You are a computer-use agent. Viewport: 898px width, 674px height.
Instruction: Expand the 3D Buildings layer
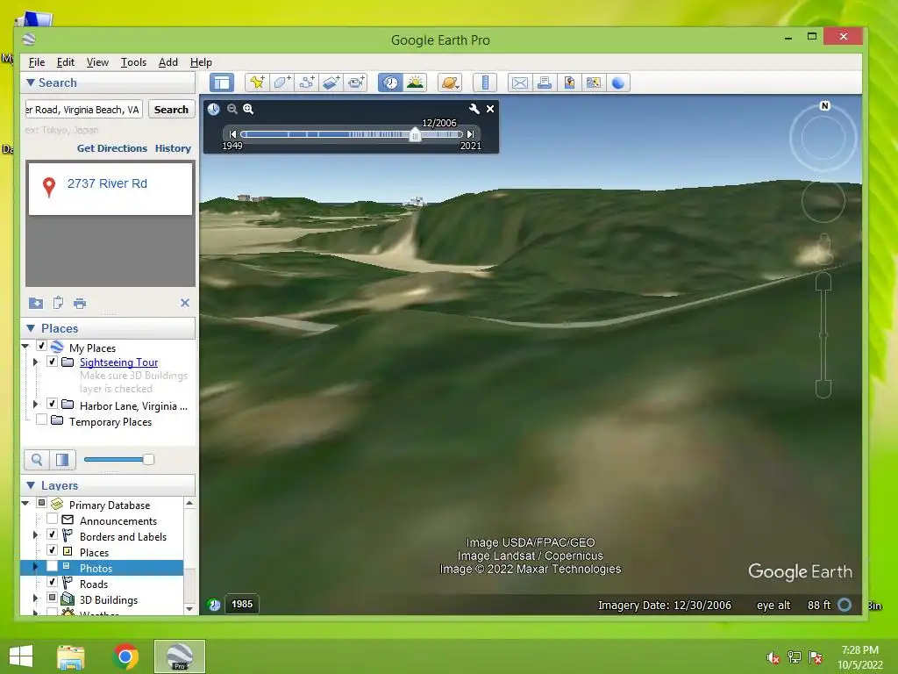click(x=35, y=599)
